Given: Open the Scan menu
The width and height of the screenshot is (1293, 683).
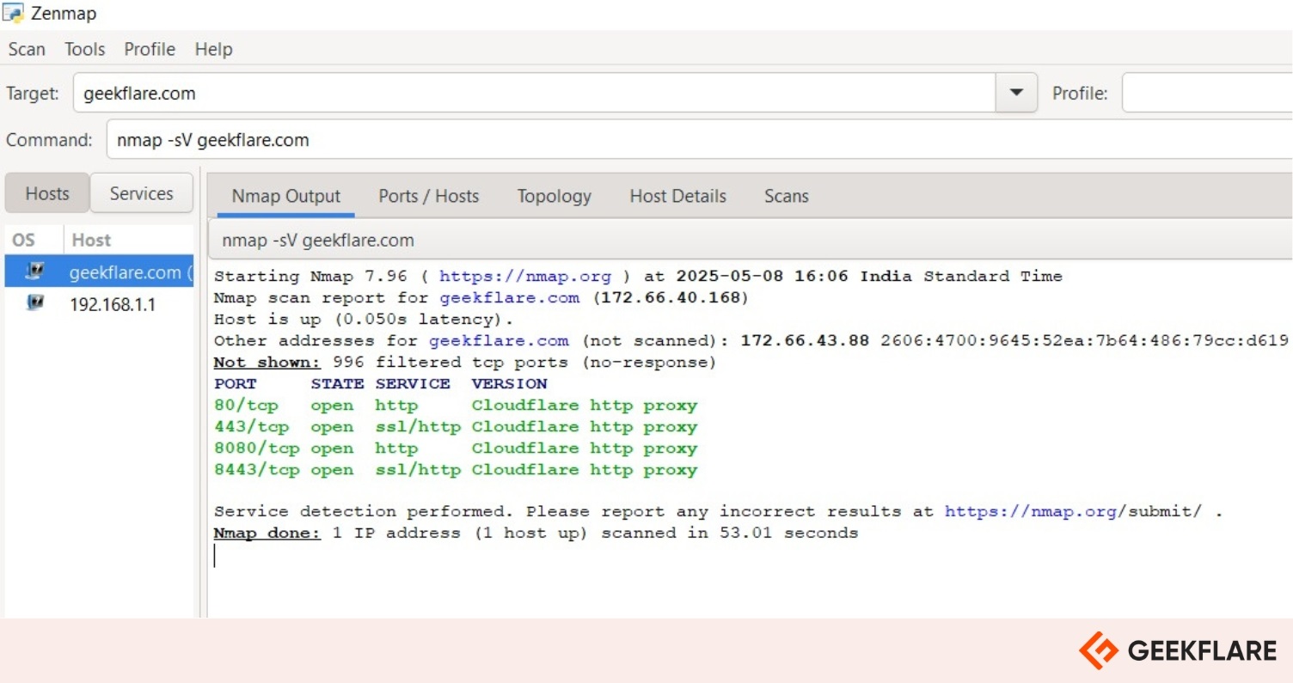Looking at the screenshot, I should [x=27, y=49].
